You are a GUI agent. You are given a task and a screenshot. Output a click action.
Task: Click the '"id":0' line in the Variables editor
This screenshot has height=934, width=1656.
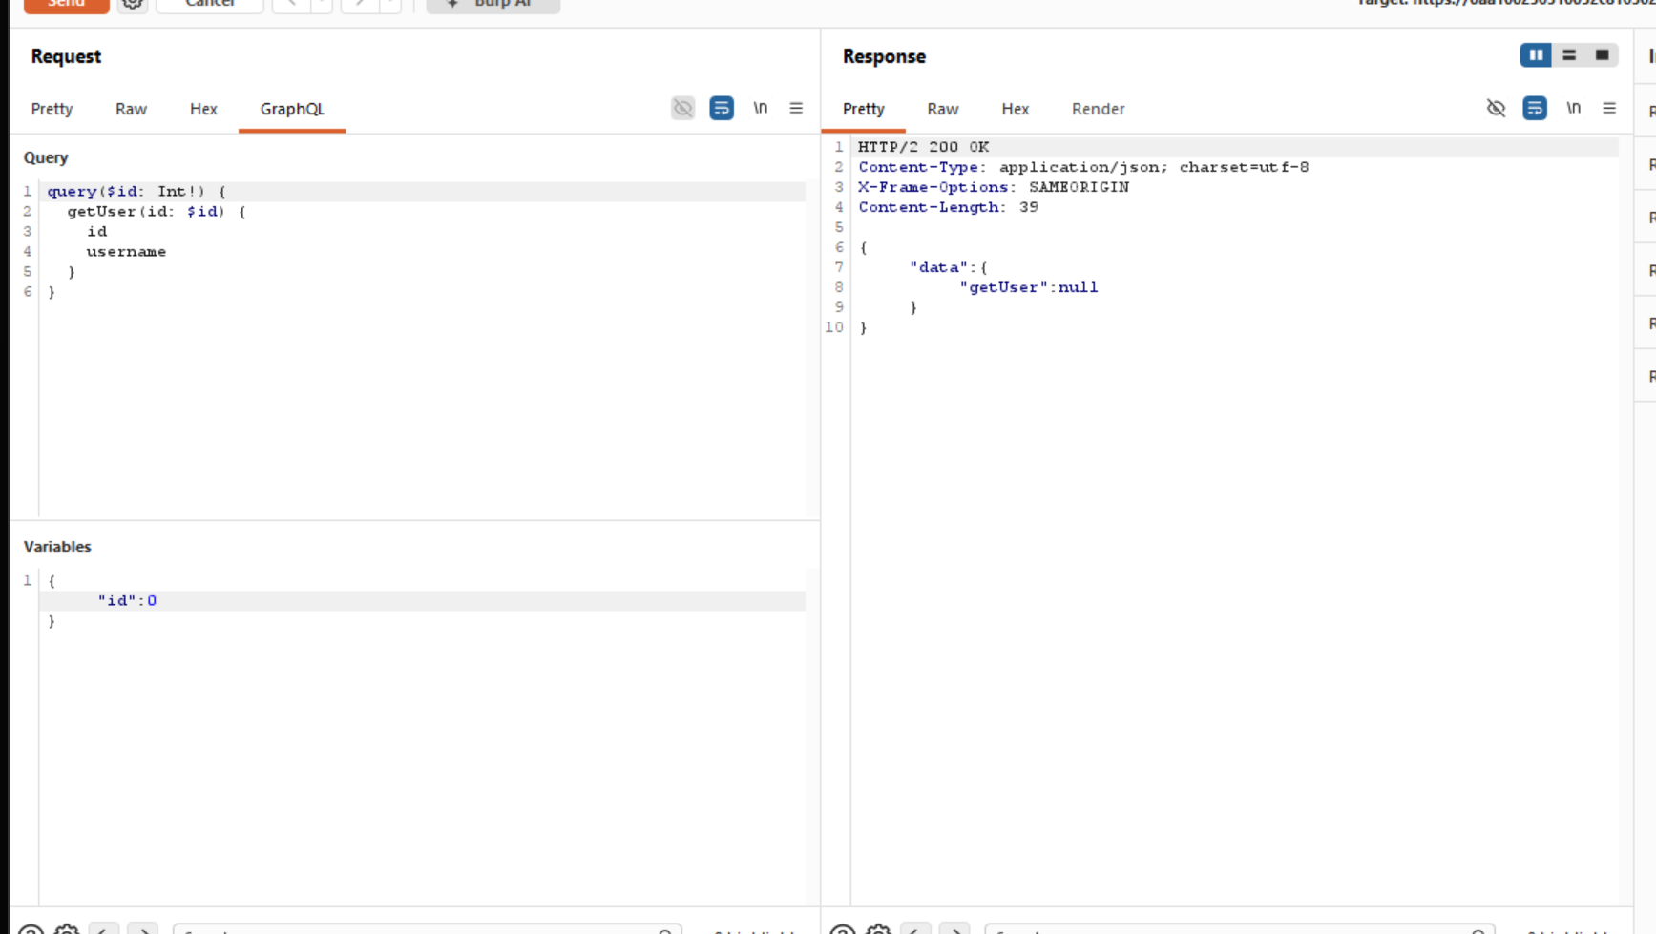(127, 601)
